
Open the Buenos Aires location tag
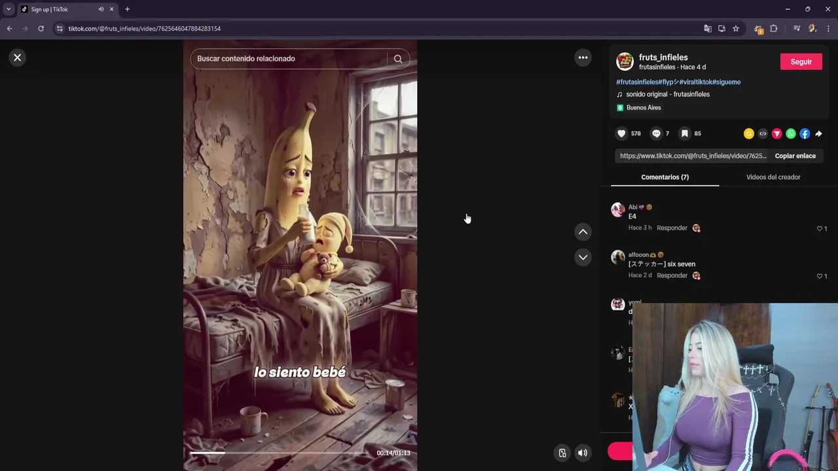(x=644, y=107)
